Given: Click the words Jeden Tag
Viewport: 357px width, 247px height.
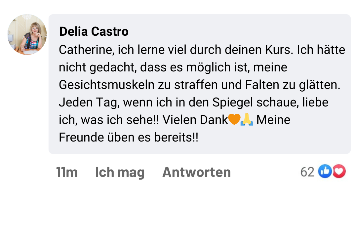Looking at the screenshot, I should pyautogui.click(x=89, y=103).
